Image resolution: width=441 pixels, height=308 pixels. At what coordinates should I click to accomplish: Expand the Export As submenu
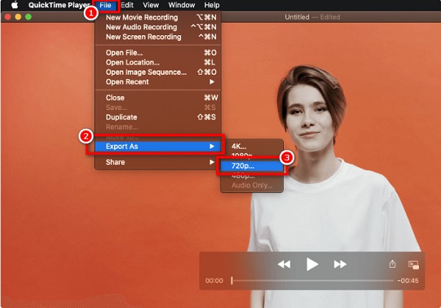[x=158, y=146]
